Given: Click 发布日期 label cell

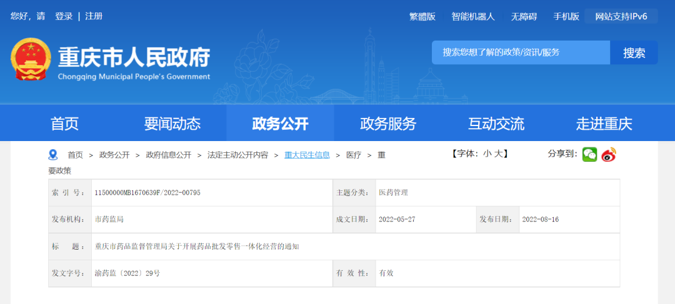Looking at the screenshot, I should (x=497, y=219).
